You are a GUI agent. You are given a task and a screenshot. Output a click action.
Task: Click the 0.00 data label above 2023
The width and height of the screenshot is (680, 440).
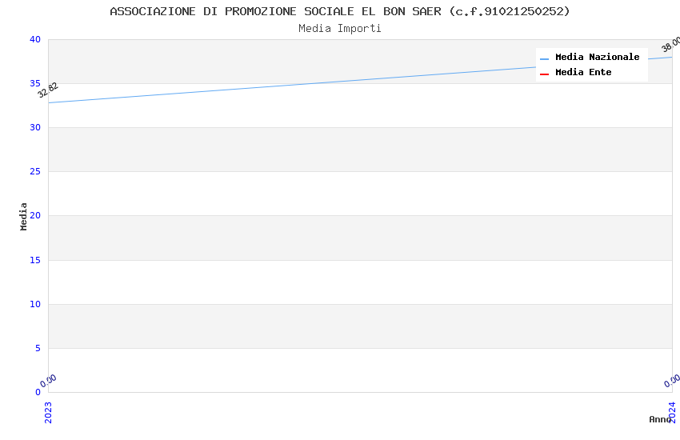coord(49,381)
